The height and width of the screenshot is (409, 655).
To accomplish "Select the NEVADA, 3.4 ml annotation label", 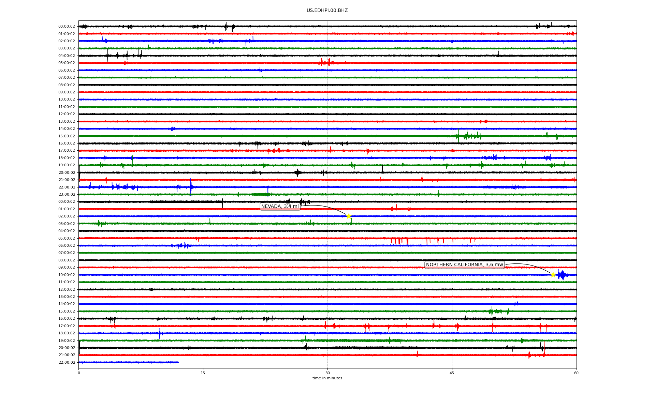I will [x=280, y=207].
